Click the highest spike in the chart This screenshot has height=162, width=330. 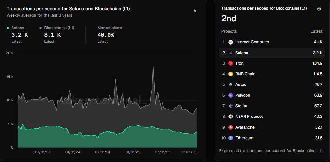153,66
